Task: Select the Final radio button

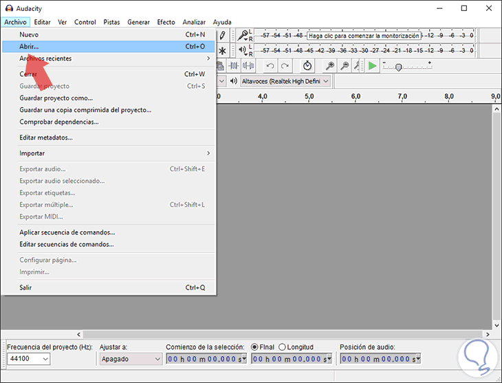Action: click(254, 347)
